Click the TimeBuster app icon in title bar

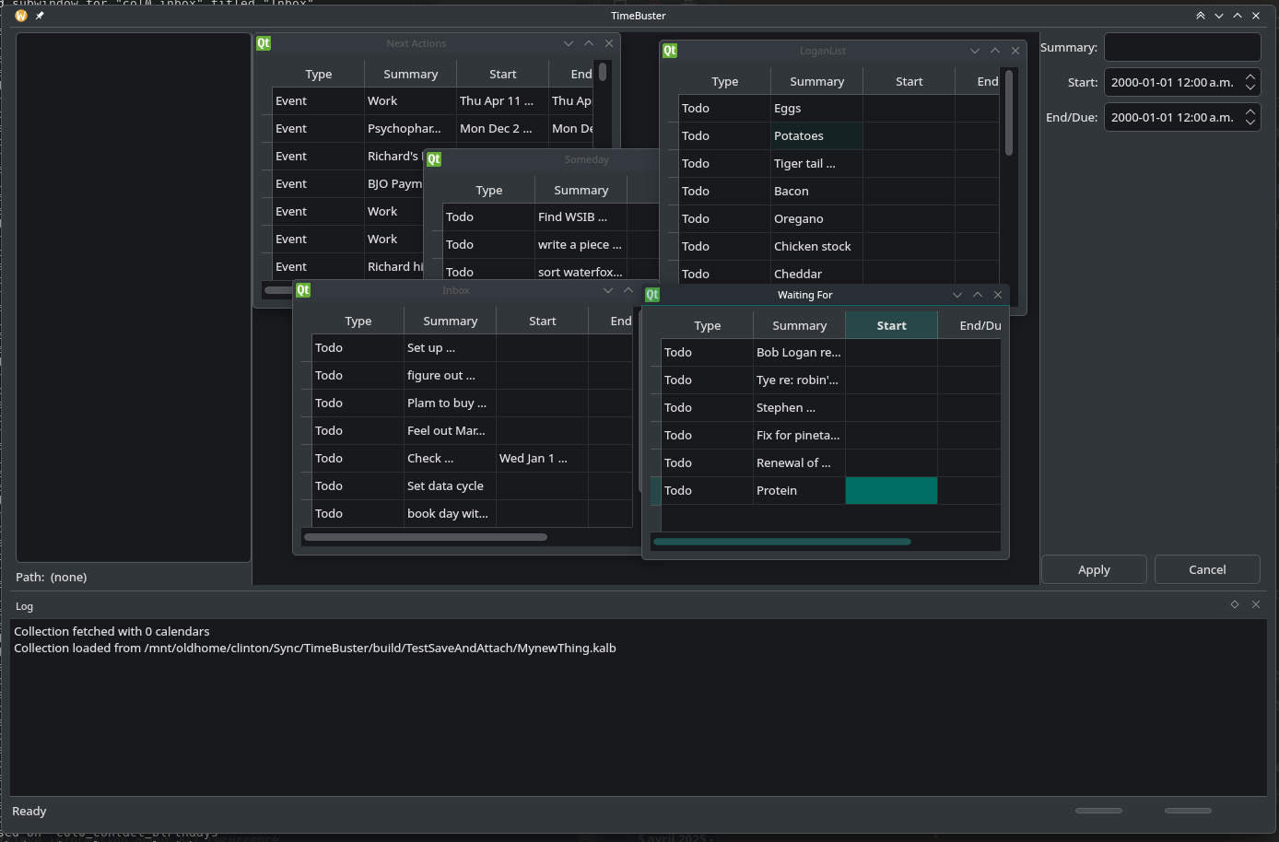point(21,16)
